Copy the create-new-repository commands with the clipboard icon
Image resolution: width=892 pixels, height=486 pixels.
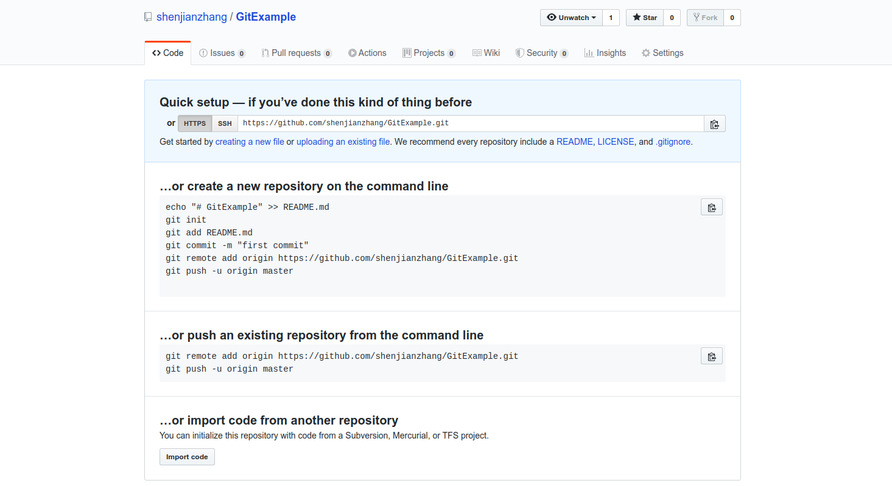click(x=712, y=207)
